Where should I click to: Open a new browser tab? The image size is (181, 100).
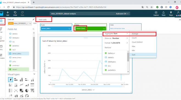pos(33,2)
